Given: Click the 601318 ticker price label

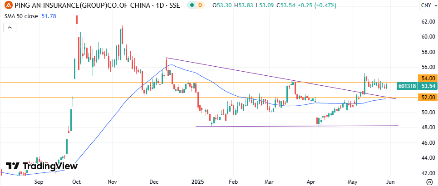Looking at the screenshot, I should [x=407, y=87].
